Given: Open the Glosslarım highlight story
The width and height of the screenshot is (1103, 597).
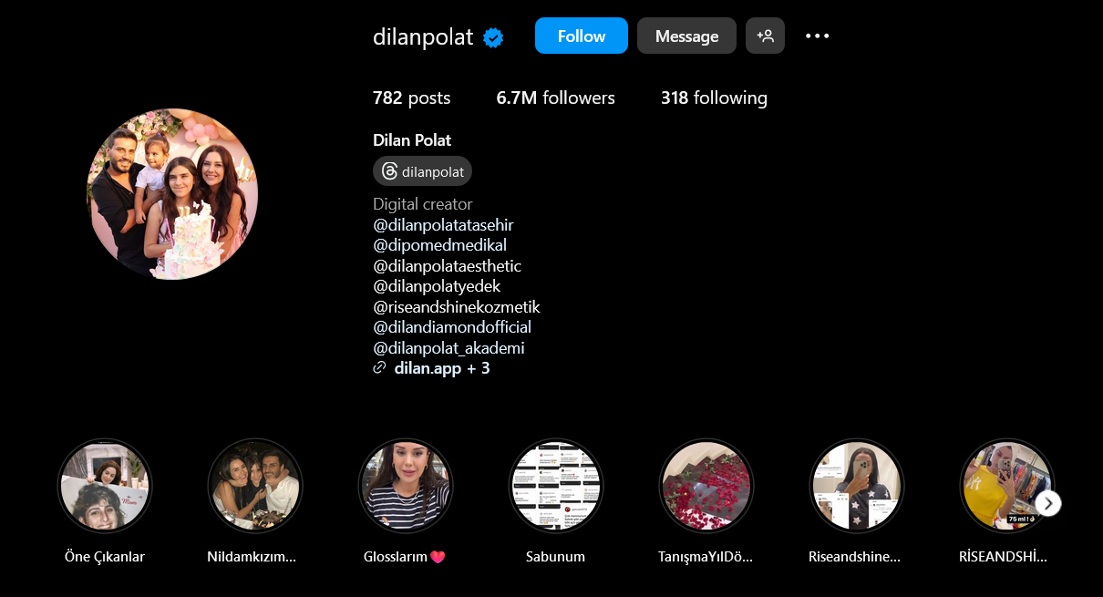Looking at the screenshot, I should (406, 486).
